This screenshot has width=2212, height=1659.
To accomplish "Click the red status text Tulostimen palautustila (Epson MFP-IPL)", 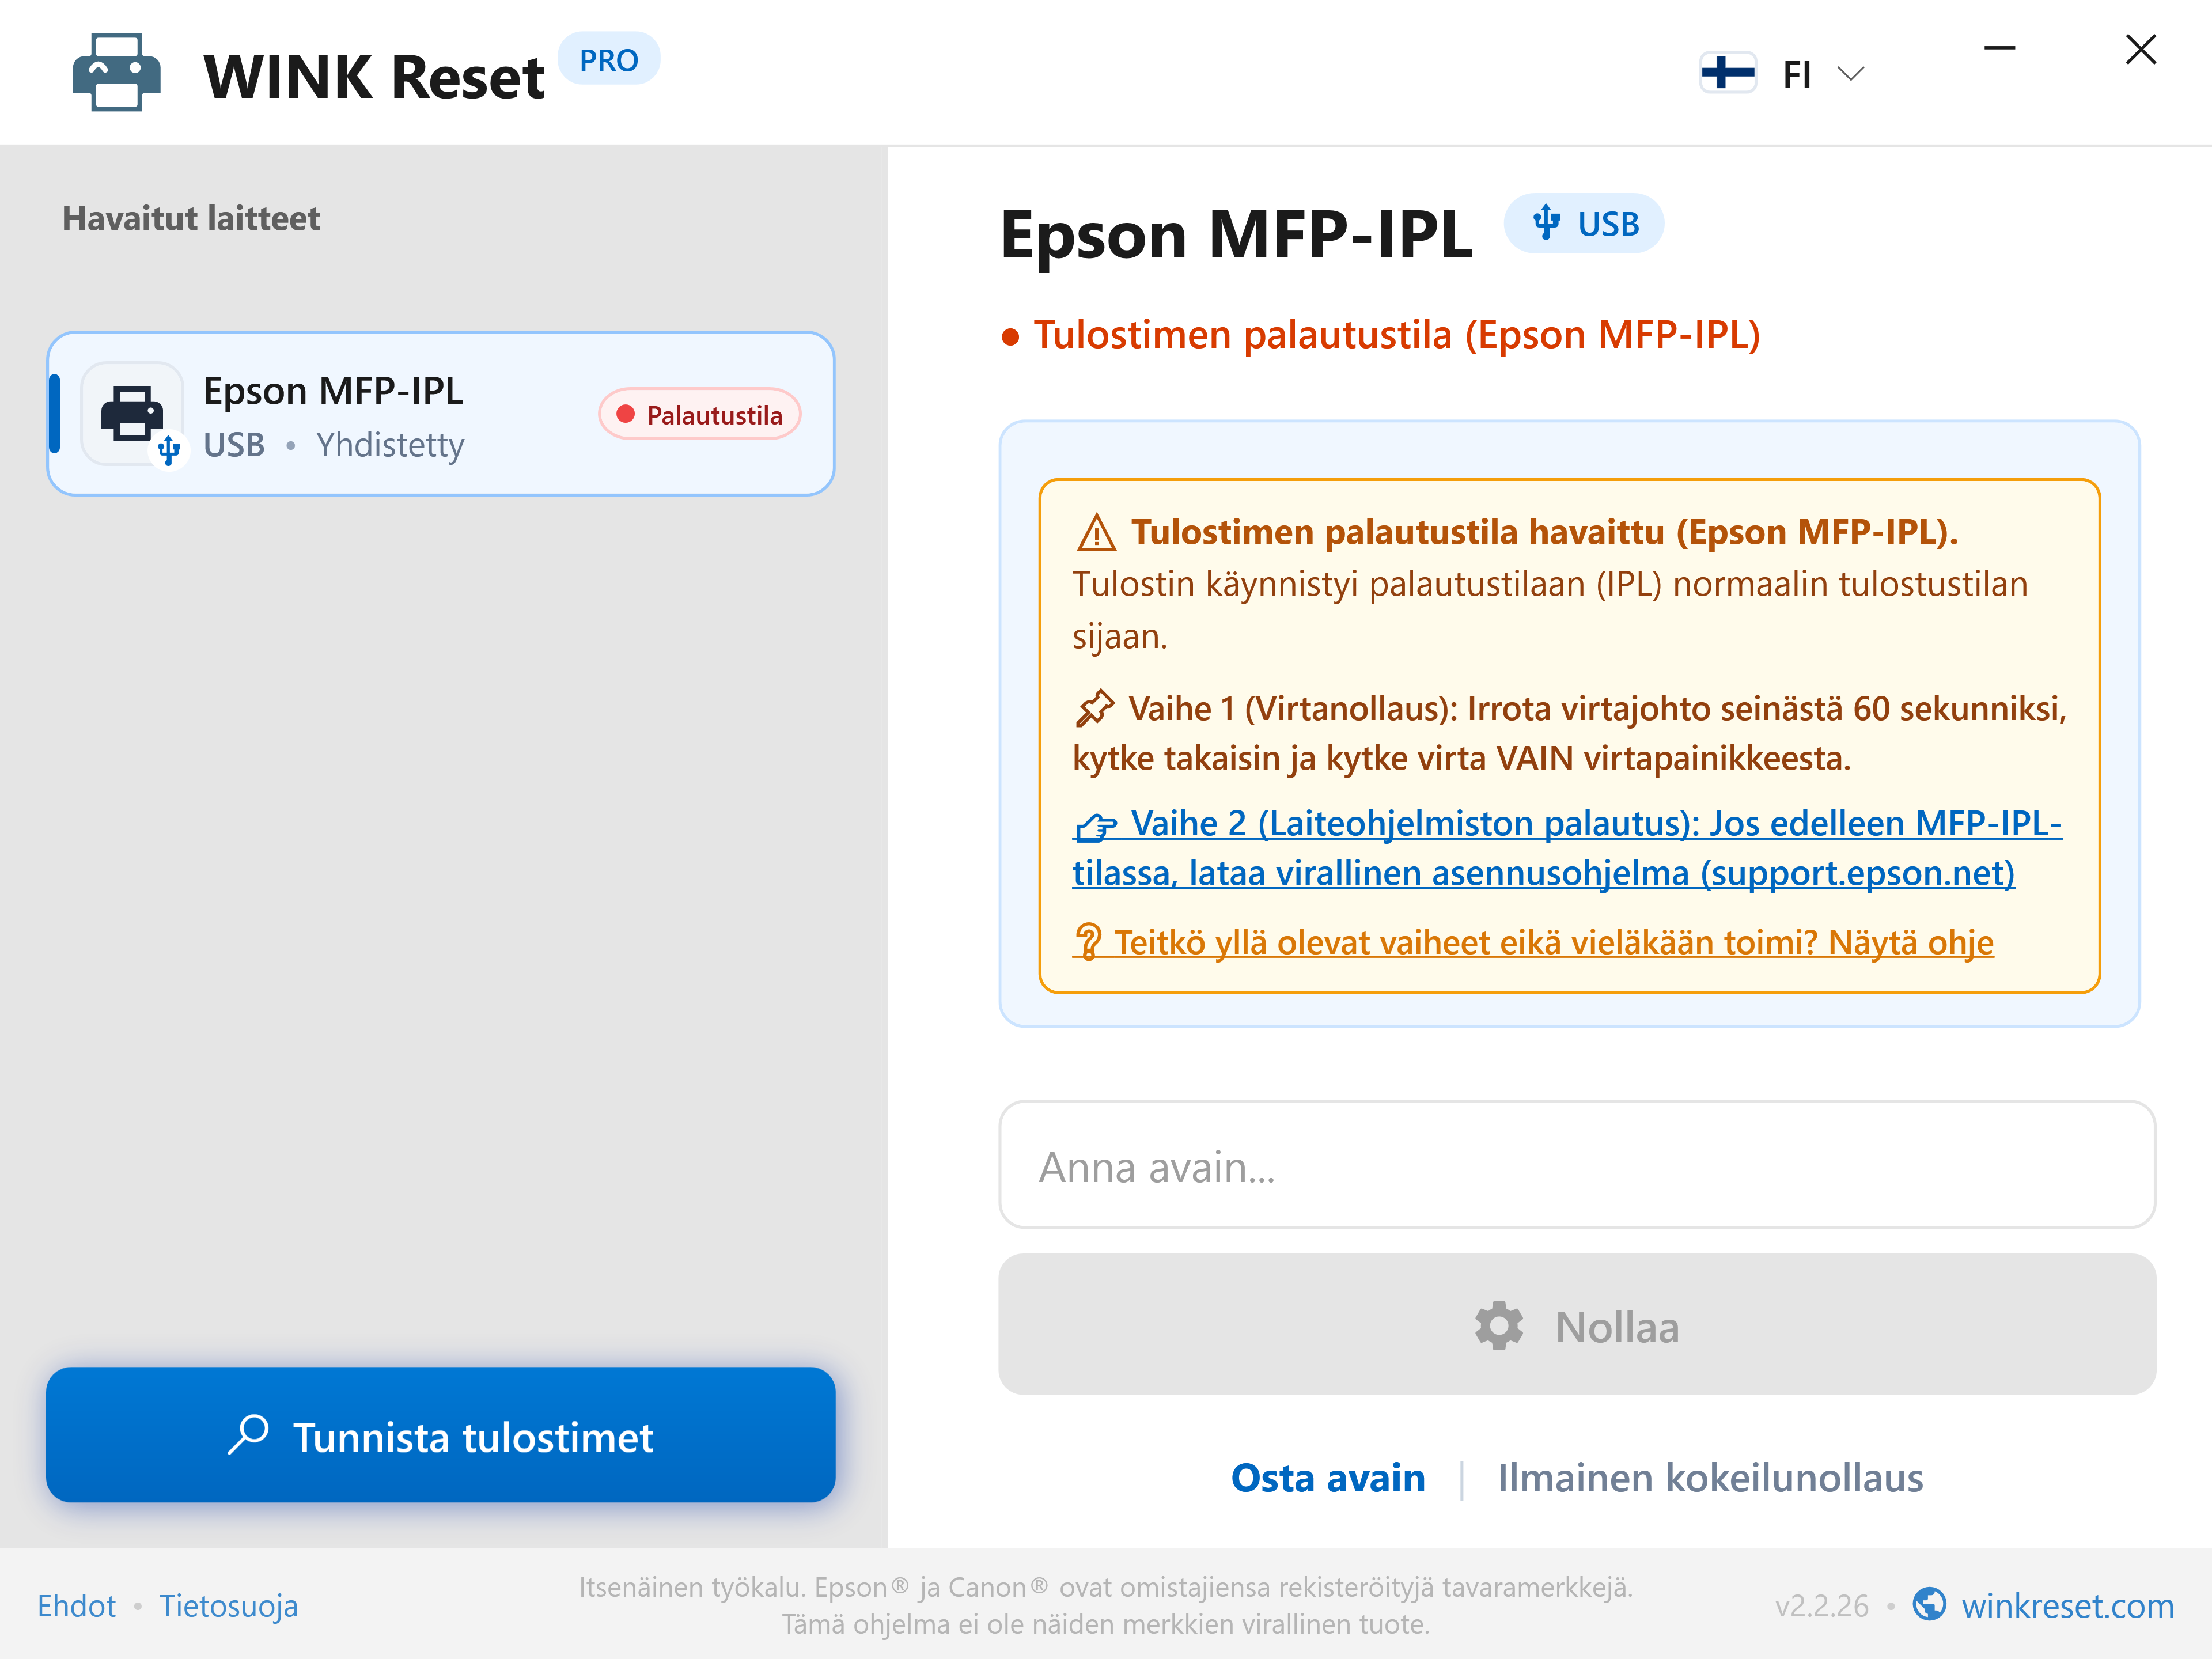I will point(1396,335).
